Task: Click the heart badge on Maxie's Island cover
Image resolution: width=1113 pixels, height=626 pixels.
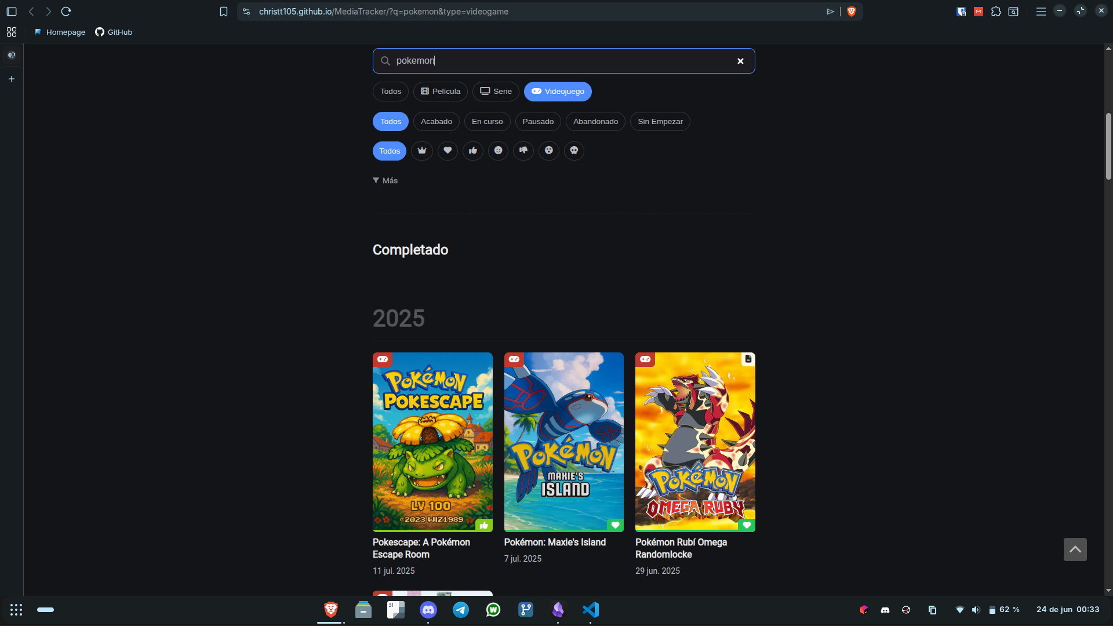Action: point(616,525)
